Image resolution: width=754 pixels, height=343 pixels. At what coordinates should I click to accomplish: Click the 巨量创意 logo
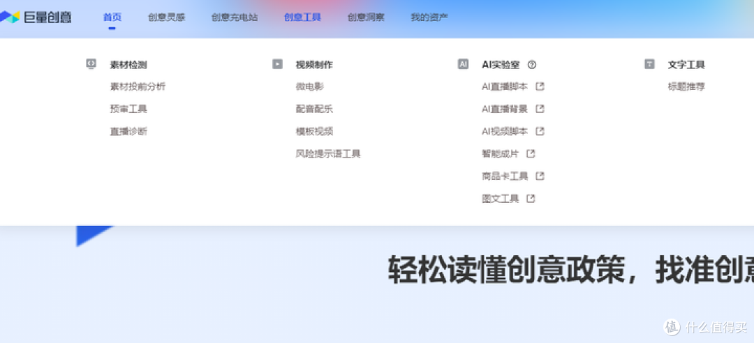[36, 17]
